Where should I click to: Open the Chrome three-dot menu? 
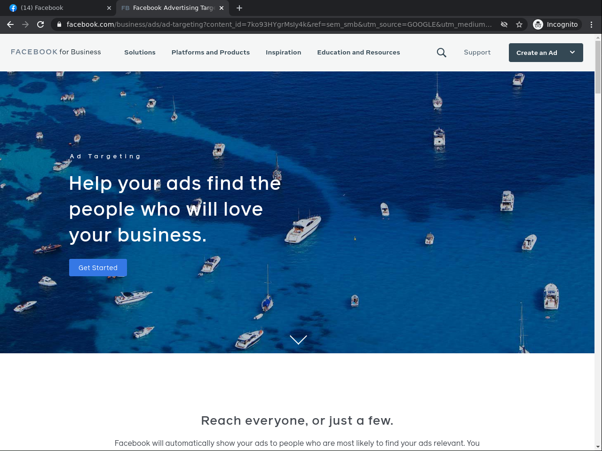point(592,24)
